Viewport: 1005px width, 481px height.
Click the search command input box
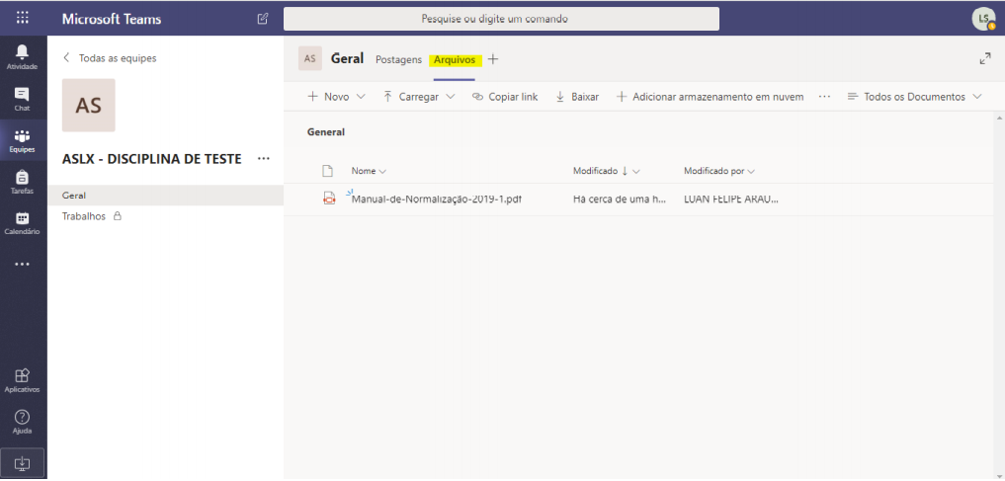pos(501,19)
